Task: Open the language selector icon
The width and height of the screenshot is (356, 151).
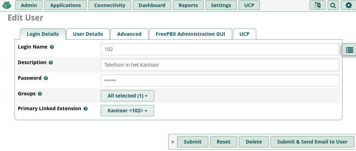Action: tap(317, 5)
